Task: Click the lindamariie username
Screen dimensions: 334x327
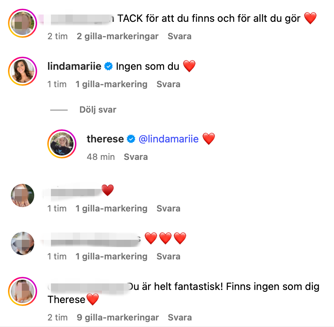Action: click(74, 66)
